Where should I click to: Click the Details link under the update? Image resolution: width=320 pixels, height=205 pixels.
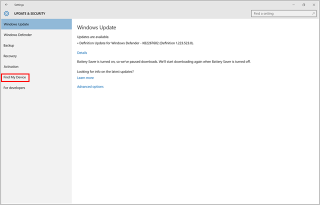[x=82, y=52]
